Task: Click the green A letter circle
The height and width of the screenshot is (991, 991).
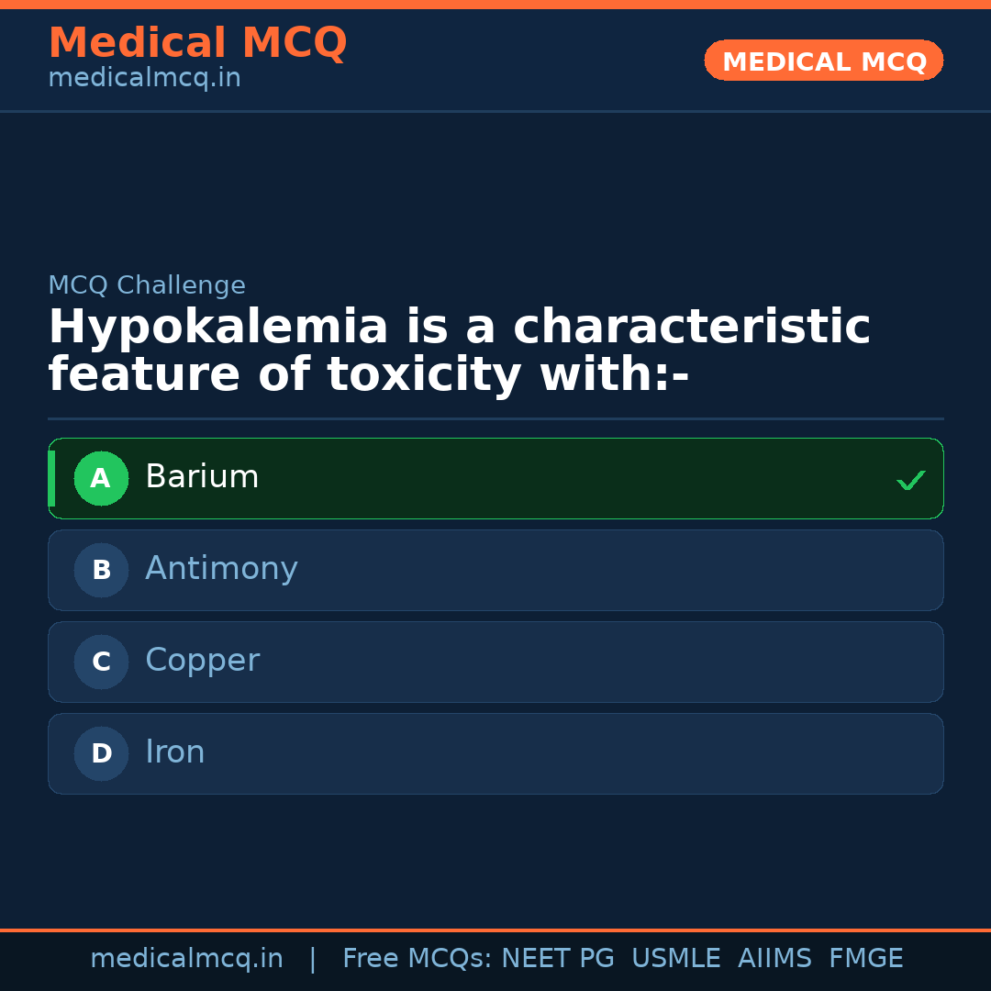Action: (x=101, y=478)
